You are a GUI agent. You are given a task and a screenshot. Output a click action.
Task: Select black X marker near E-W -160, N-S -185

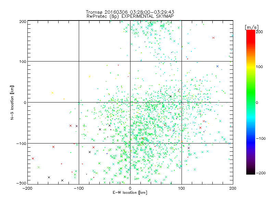coord(49,177)
